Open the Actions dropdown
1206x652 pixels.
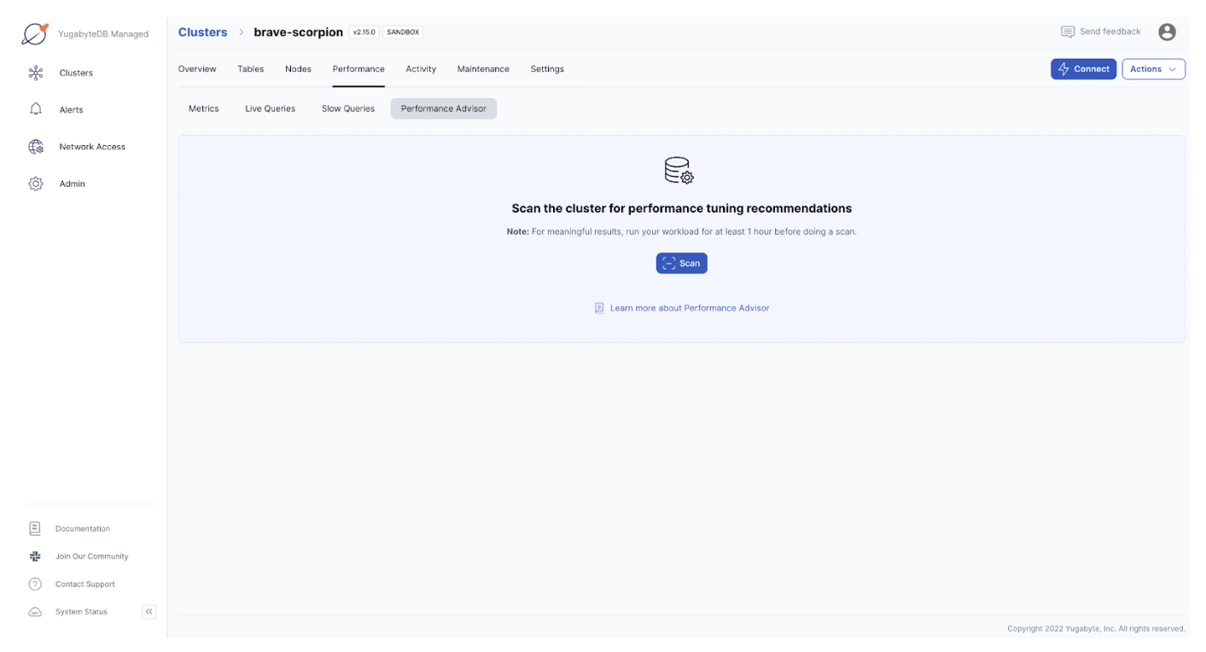click(x=1153, y=68)
